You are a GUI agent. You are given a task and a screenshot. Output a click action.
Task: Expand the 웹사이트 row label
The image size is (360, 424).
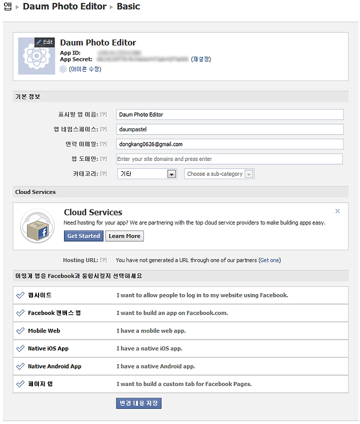pos(39,295)
